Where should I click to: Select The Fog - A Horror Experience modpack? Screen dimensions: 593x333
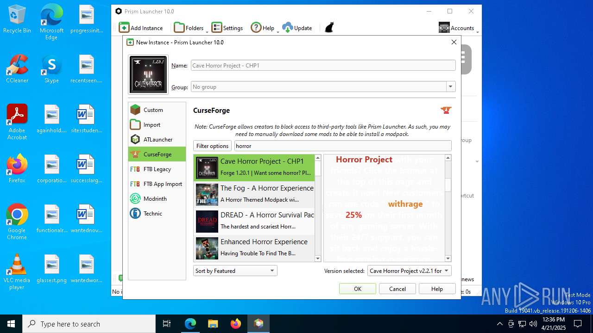click(x=254, y=194)
